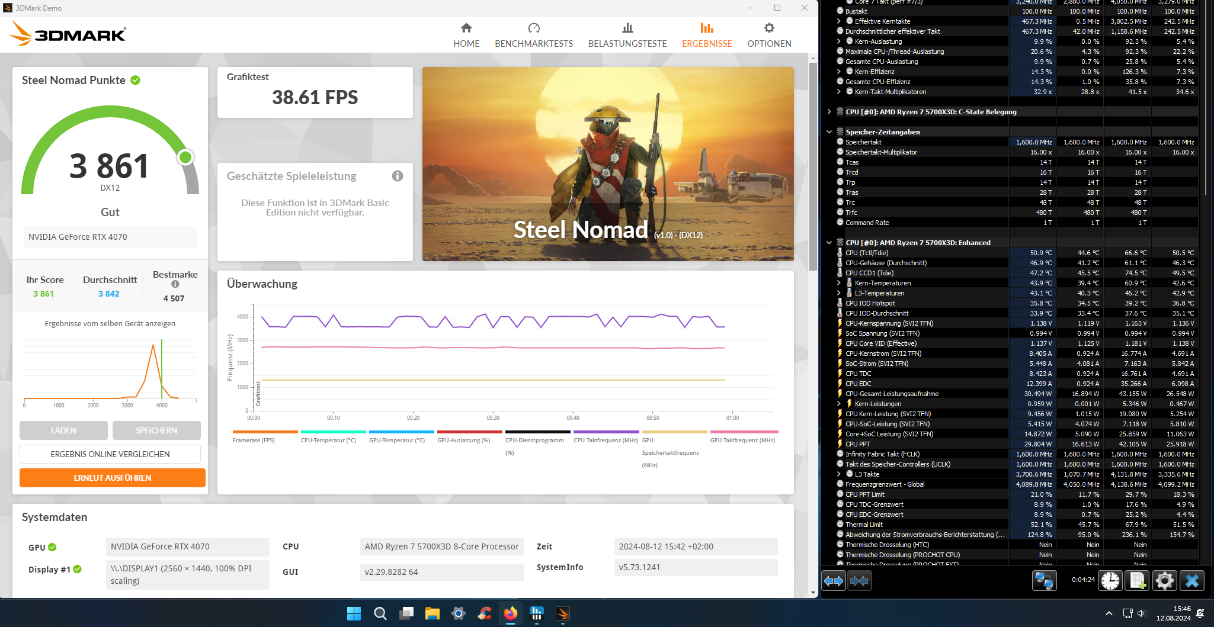Switch to HWiNFO in the taskbar
This screenshot has height=627, width=1214.
(537, 613)
